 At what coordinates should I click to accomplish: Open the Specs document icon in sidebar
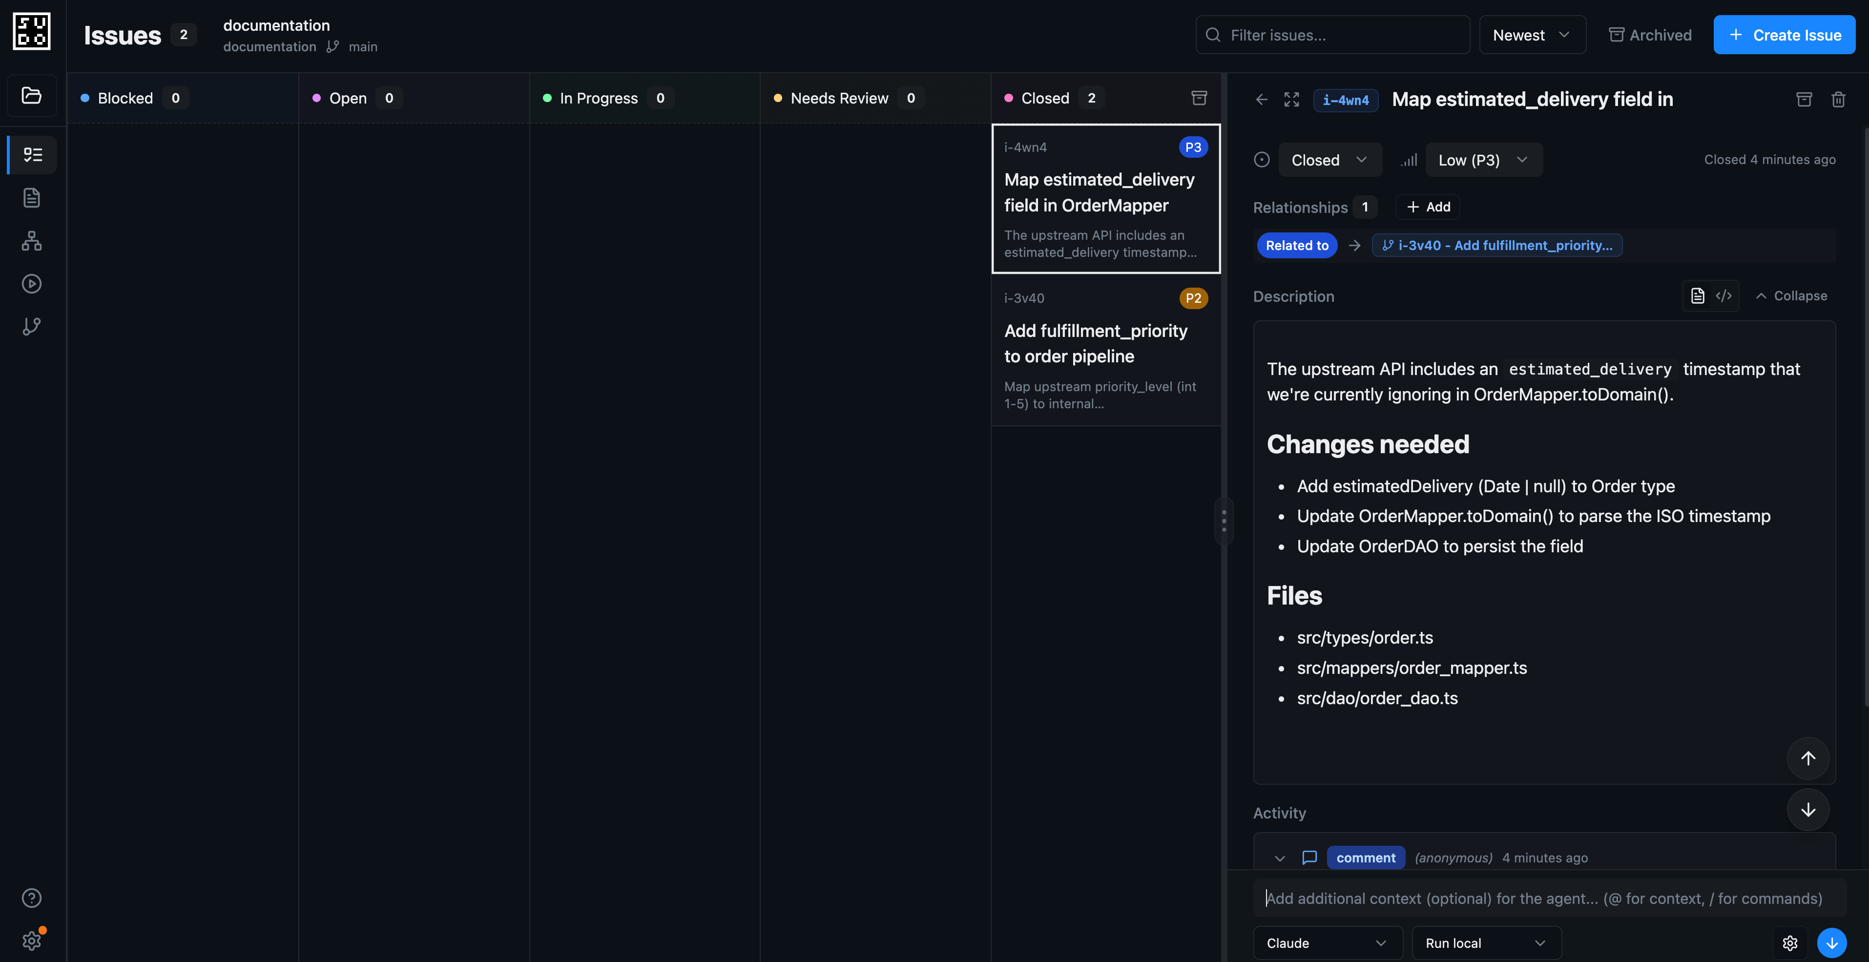click(32, 197)
